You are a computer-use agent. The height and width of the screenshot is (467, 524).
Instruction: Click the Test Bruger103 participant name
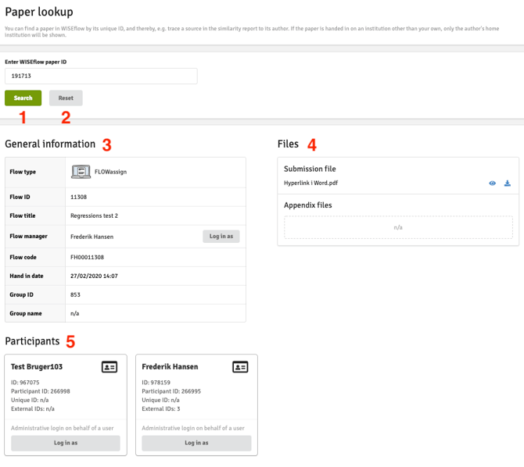tap(37, 366)
